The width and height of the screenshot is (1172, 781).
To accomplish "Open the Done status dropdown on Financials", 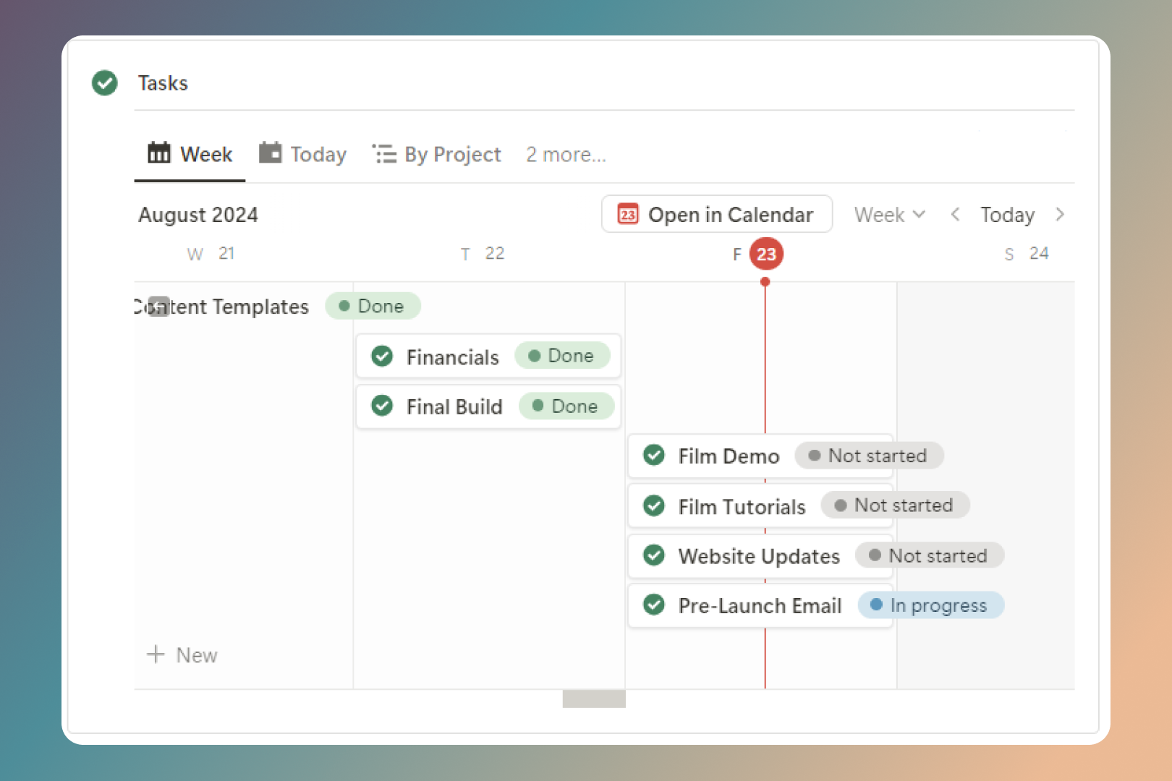I will 563,355.
